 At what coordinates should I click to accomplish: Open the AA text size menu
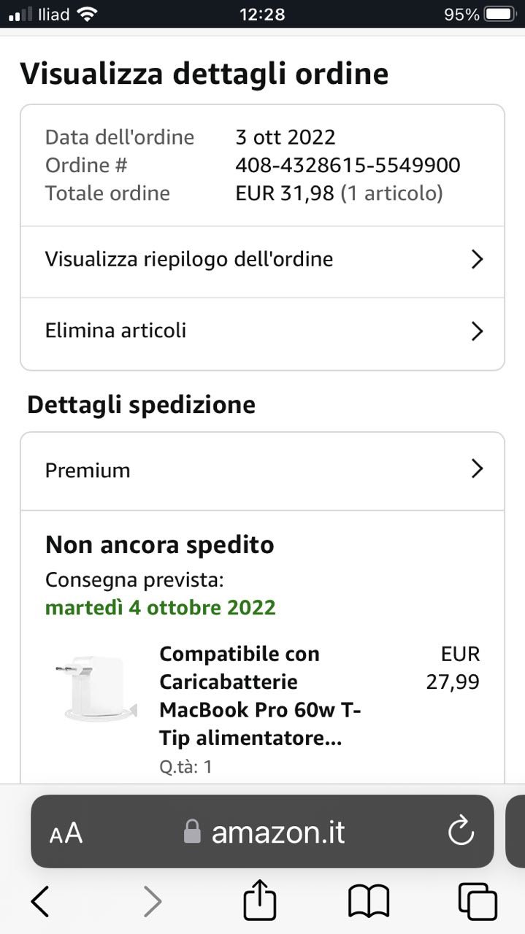66,833
